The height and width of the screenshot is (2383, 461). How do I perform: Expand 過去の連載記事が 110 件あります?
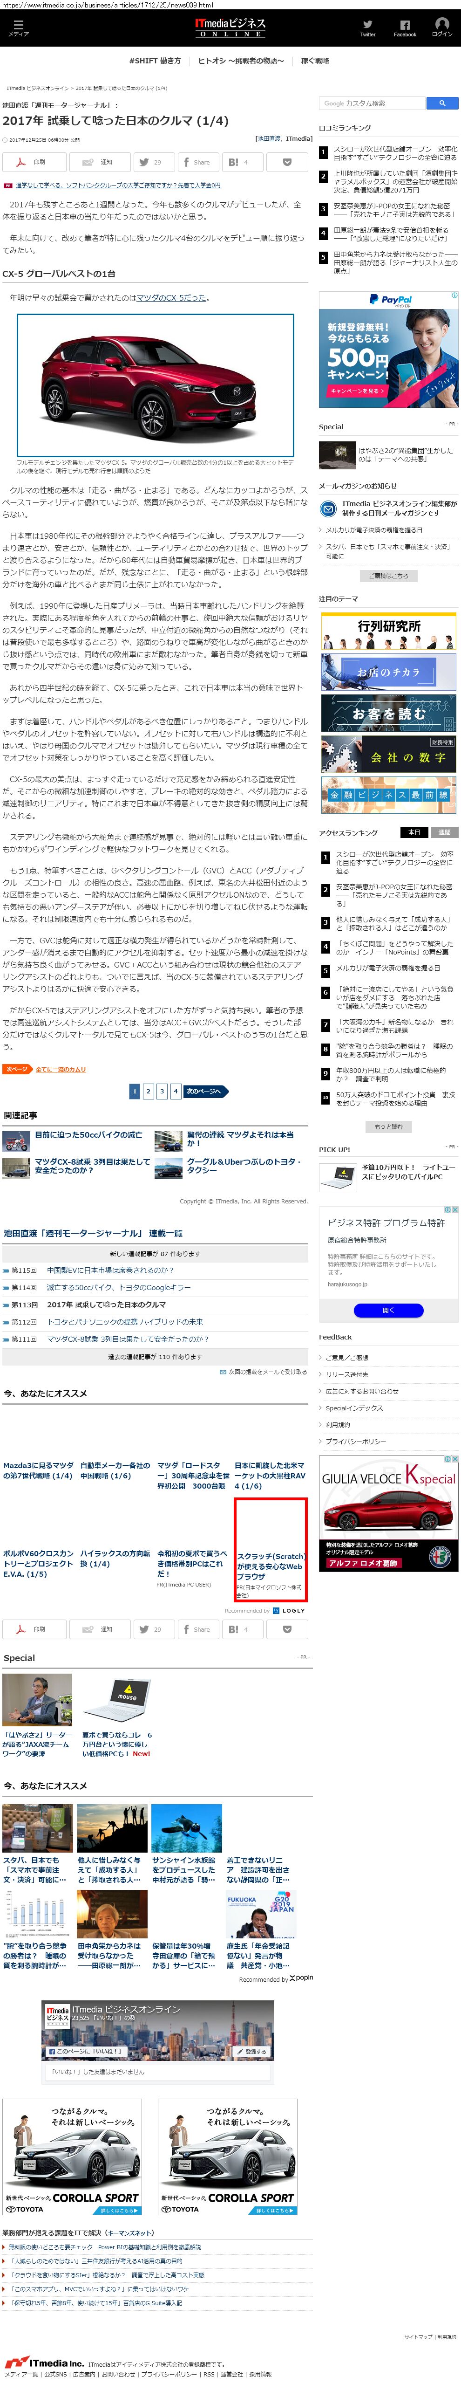point(155,1357)
